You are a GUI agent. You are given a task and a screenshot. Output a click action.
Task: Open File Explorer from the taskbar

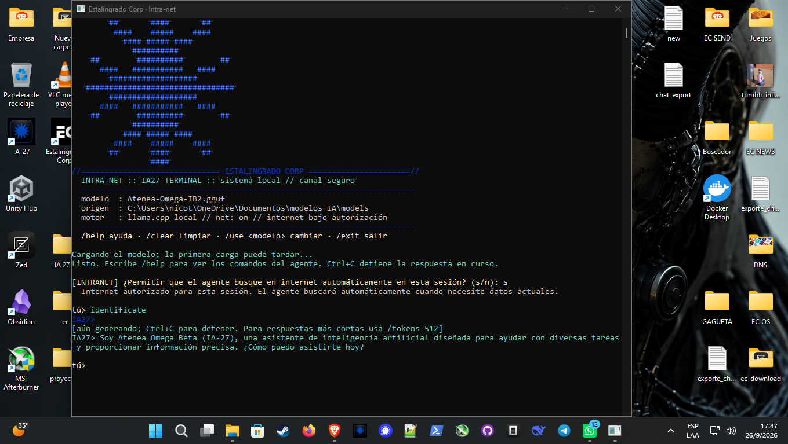(x=233, y=431)
